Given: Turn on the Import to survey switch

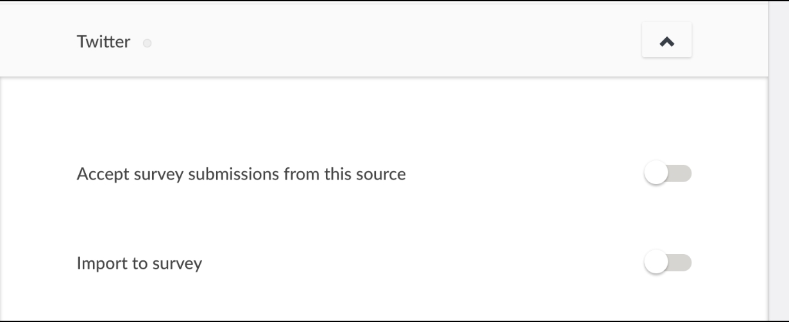Looking at the screenshot, I should pyautogui.click(x=667, y=263).
